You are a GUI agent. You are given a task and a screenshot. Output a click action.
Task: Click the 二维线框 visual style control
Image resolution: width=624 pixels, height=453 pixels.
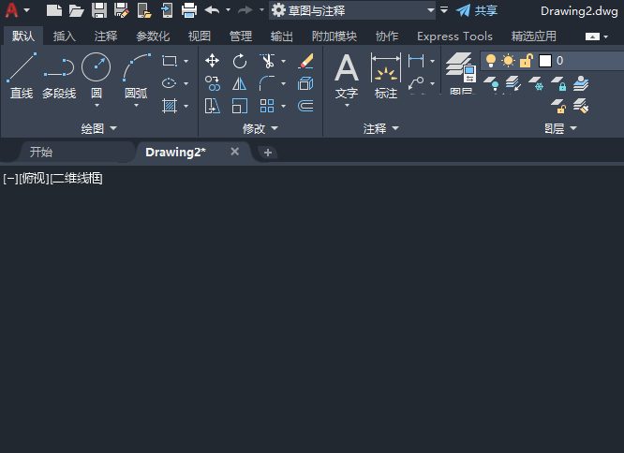click(77, 179)
